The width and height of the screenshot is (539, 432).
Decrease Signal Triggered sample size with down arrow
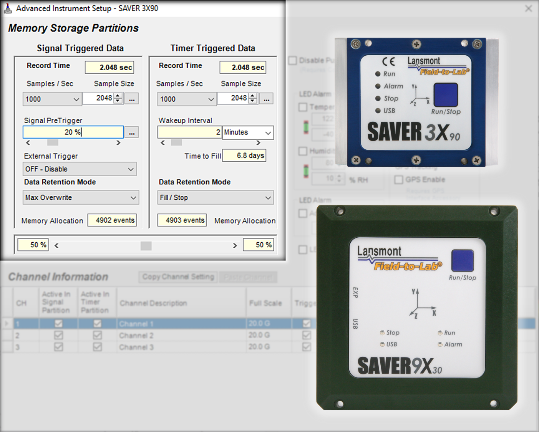pyautogui.click(x=118, y=101)
